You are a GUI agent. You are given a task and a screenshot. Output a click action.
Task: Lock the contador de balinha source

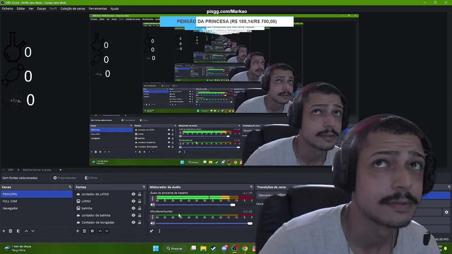click(x=139, y=215)
